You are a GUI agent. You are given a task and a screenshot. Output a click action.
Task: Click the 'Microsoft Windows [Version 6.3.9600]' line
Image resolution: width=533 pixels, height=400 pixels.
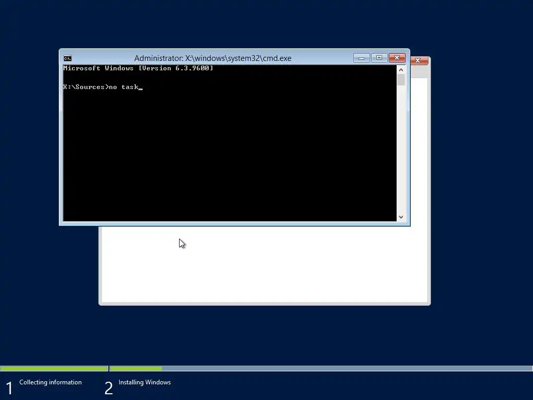pos(138,68)
